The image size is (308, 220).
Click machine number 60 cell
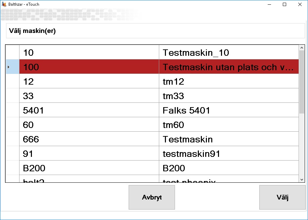point(89,125)
